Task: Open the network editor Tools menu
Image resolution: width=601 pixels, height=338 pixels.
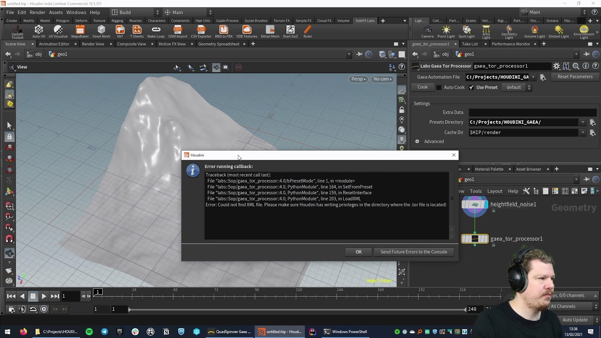Action: (x=476, y=192)
